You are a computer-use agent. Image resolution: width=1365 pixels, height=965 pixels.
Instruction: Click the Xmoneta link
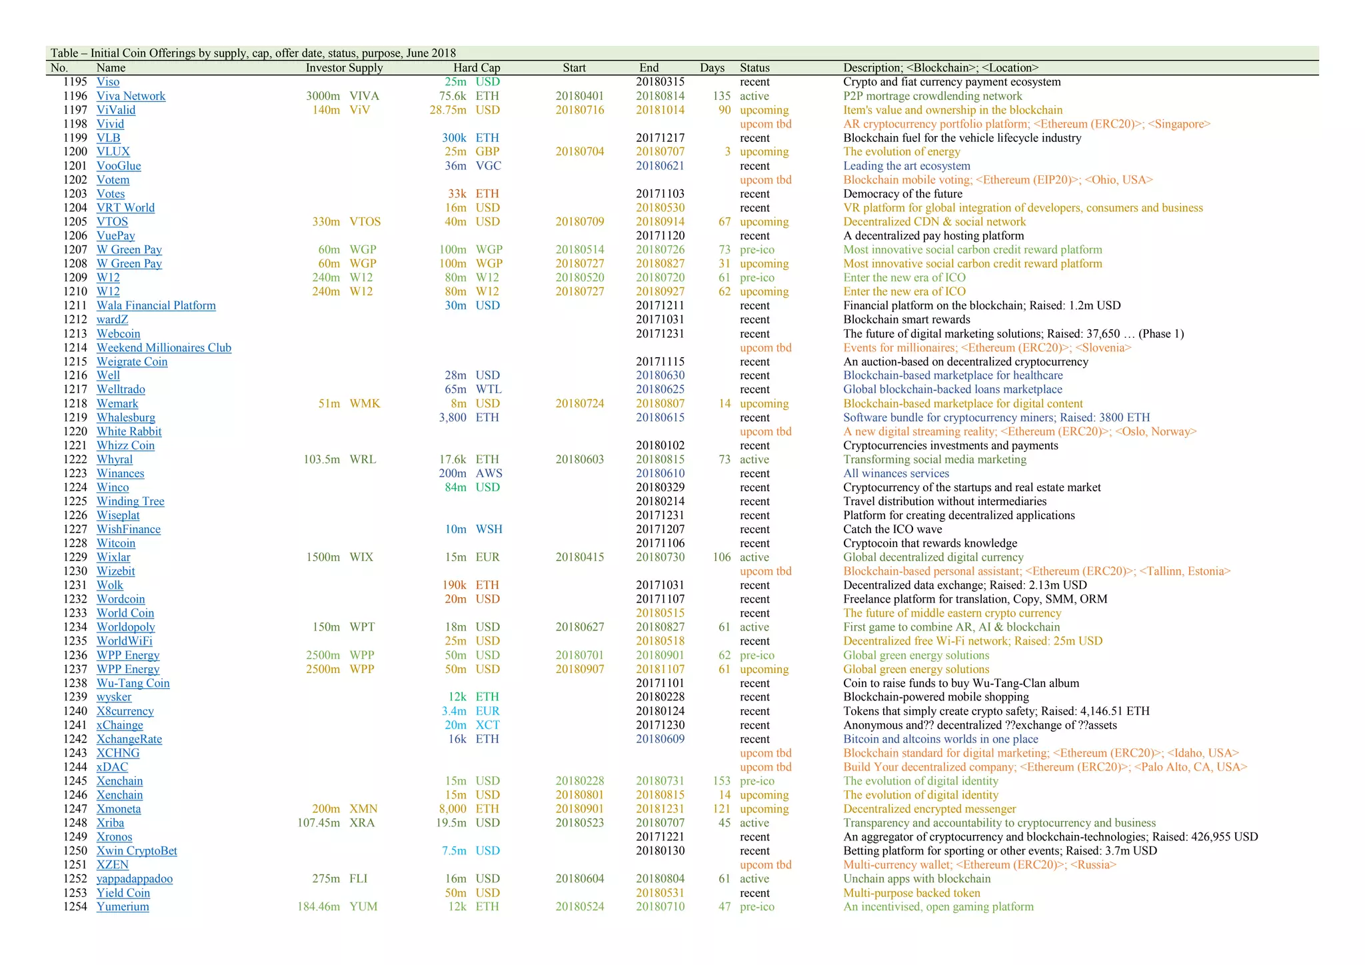[x=119, y=809]
